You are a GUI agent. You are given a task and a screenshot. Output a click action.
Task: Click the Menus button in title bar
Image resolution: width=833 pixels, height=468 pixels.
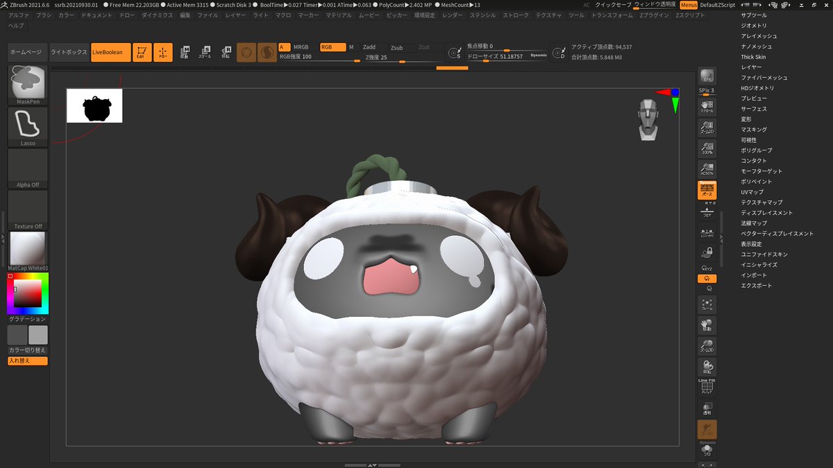[688, 4]
